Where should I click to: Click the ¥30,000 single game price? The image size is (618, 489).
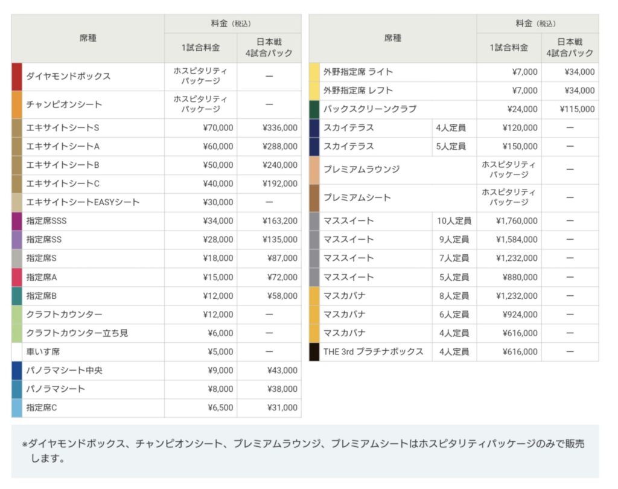tap(218, 202)
